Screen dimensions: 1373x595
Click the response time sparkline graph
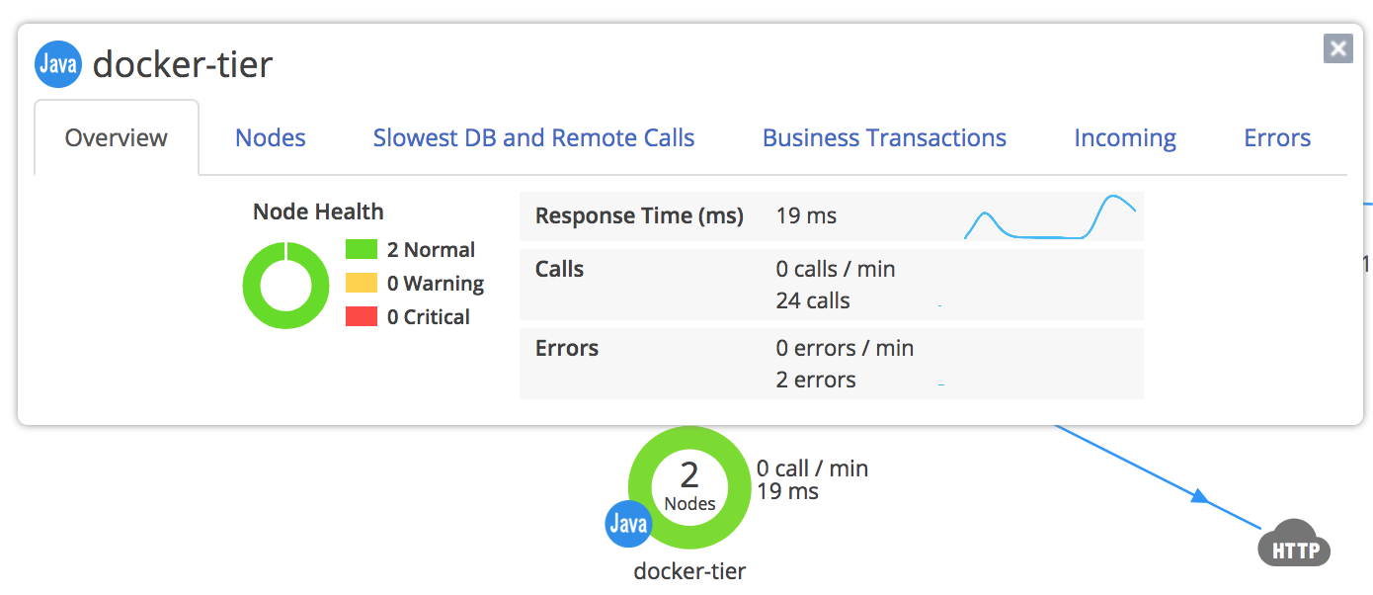pos(1050,216)
